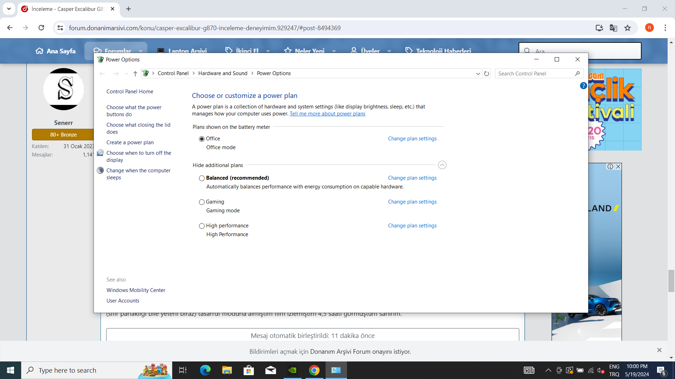Open Tell me more about power plans link
This screenshot has width=675, height=379.
click(327, 114)
